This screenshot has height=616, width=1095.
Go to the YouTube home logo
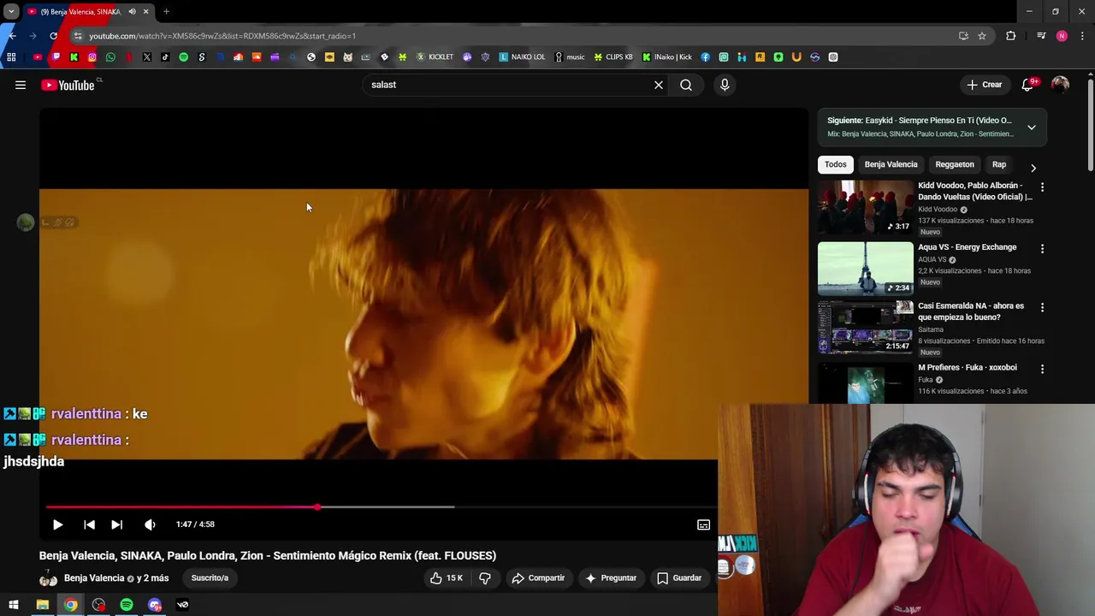68,85
